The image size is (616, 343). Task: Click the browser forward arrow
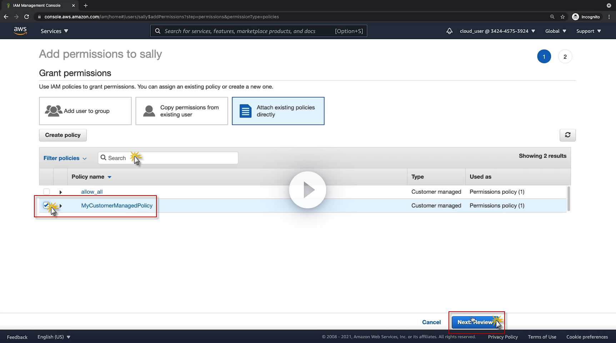click(x=16, y=17)
